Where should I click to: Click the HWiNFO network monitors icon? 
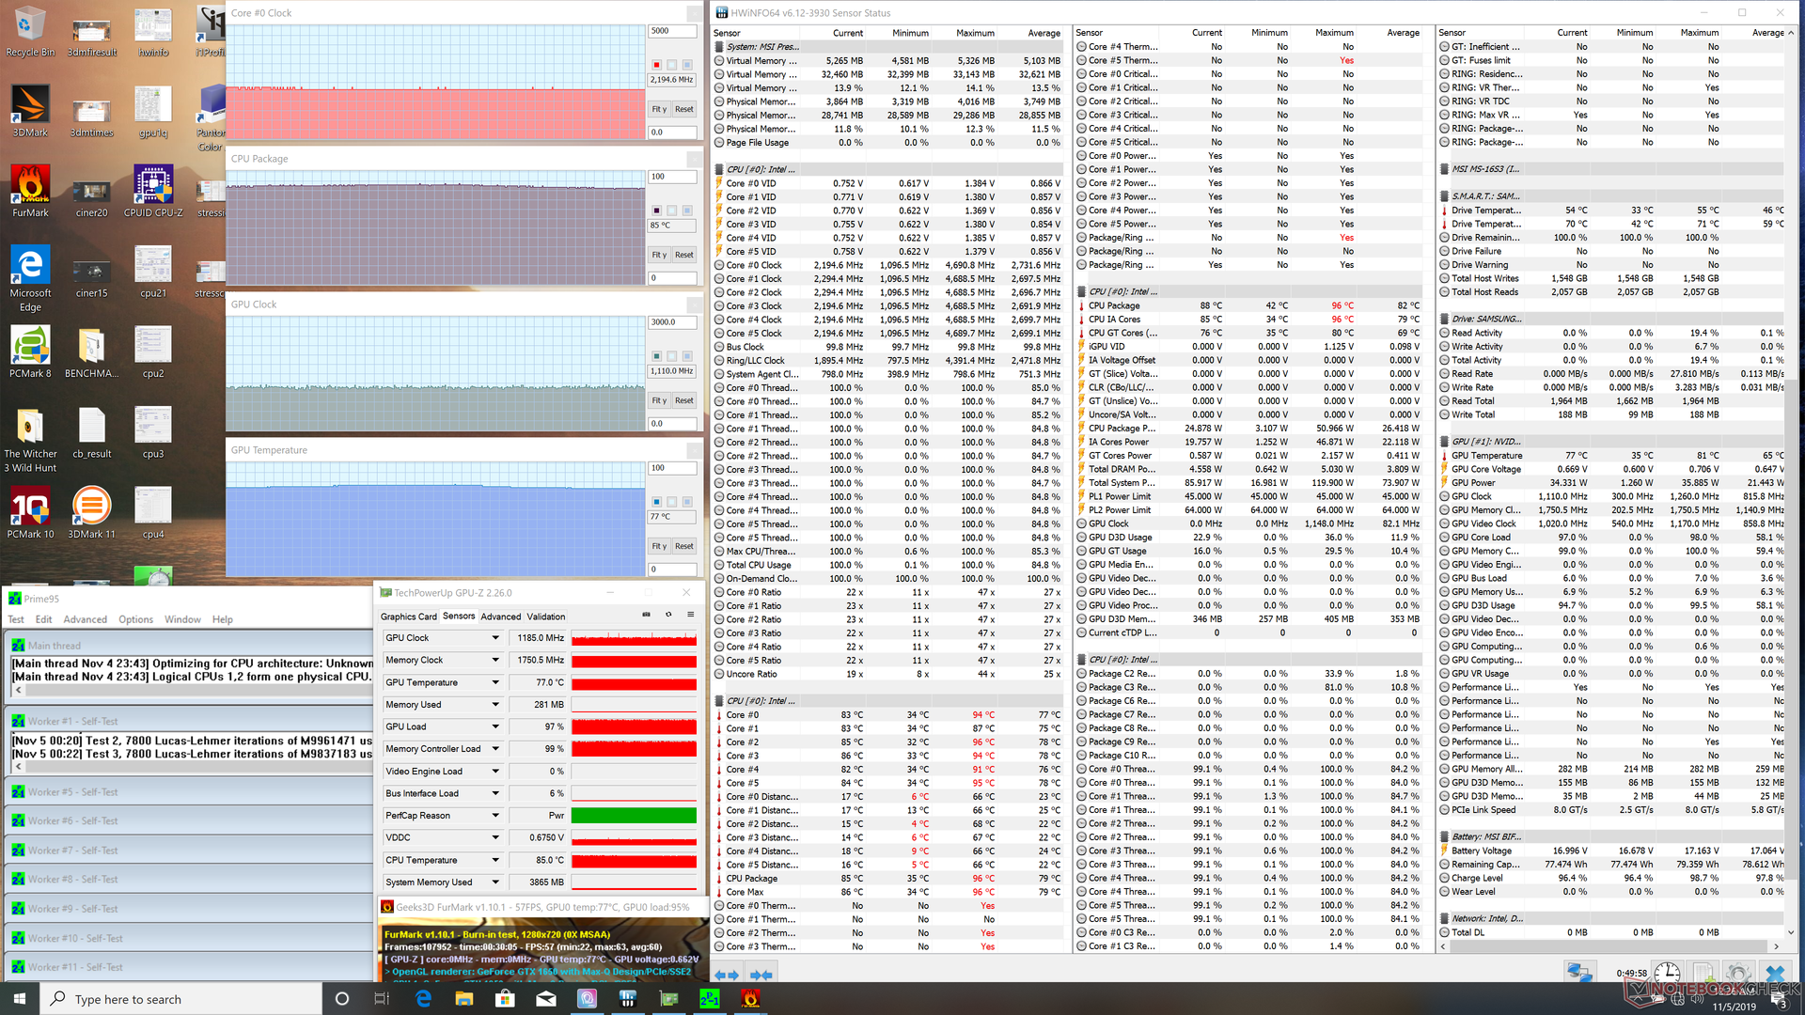tap(1579, 974)
